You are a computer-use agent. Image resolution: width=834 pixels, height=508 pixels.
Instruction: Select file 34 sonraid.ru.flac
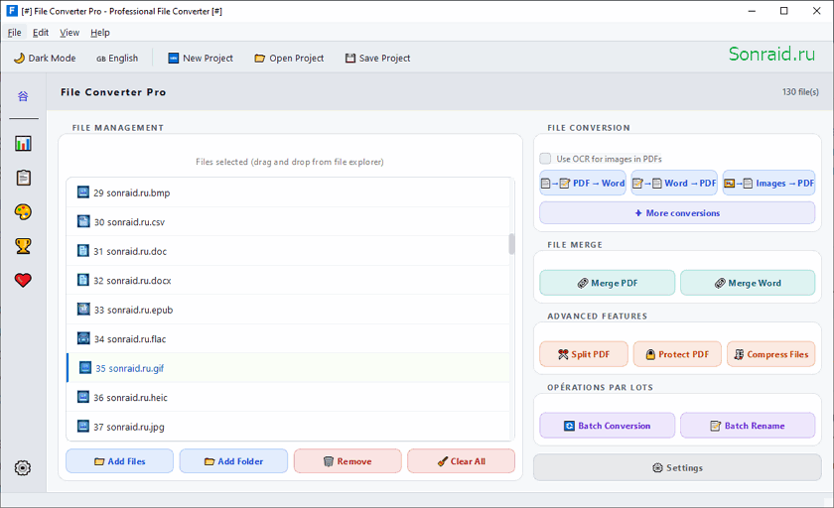tap(288, 338)
